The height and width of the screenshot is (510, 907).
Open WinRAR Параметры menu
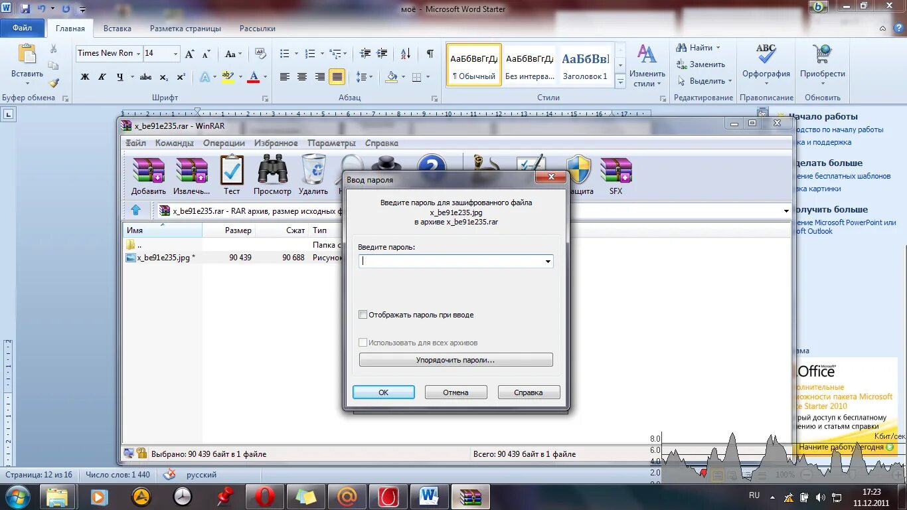[332, 143]
